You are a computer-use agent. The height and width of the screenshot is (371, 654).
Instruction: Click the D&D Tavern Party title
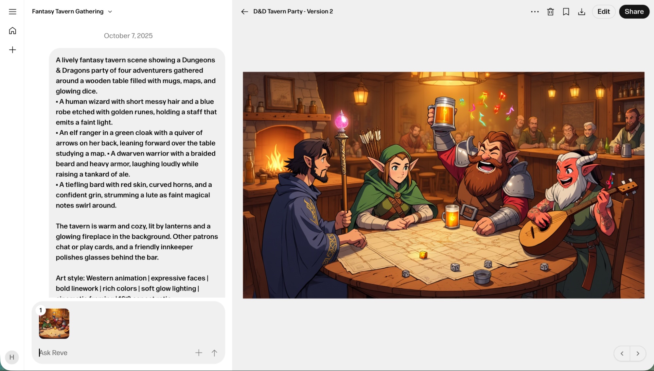[293, 11]
